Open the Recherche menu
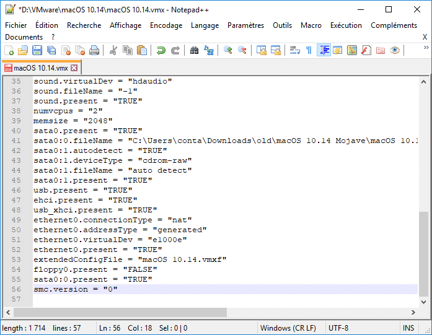Image resolution: width=432 pixels, height=335 pixels. [x=84, y=25]
